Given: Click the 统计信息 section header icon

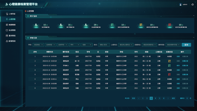Looking at the screenshot, I should click(x=28, y=16).
